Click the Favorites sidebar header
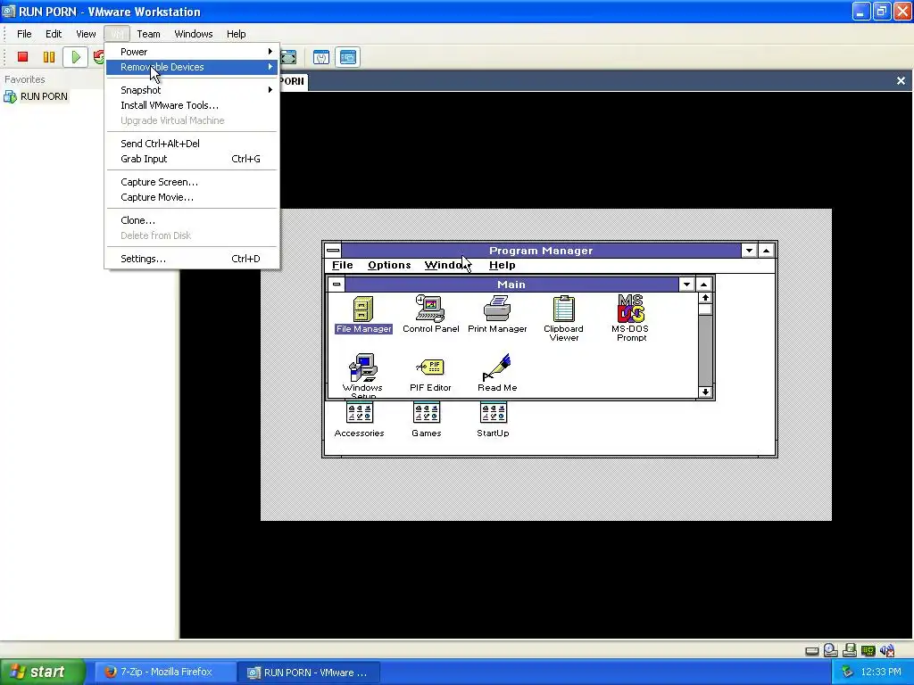 pyautogui.click(x=24, y=79)
